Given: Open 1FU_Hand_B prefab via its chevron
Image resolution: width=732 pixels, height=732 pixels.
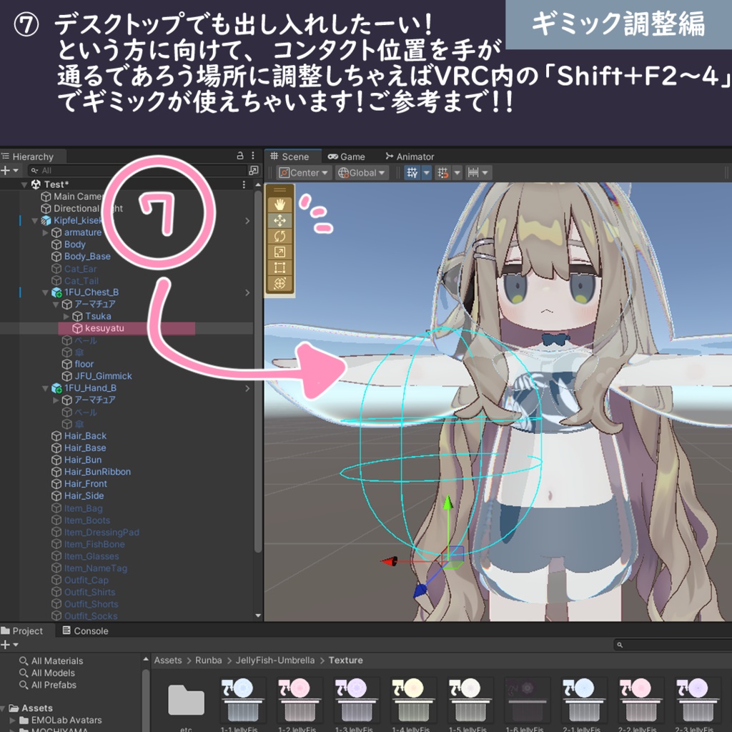Looking at the screenshot, I should tap(247, 388).
